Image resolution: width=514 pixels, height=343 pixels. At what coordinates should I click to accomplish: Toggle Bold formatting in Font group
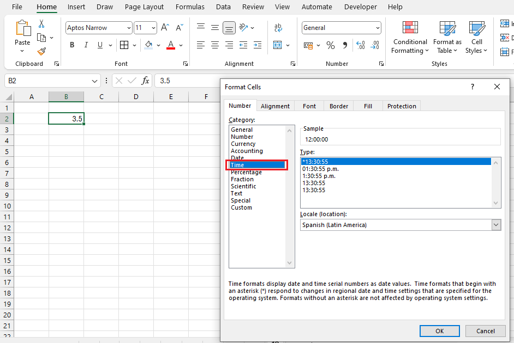[x=72, y=45]
